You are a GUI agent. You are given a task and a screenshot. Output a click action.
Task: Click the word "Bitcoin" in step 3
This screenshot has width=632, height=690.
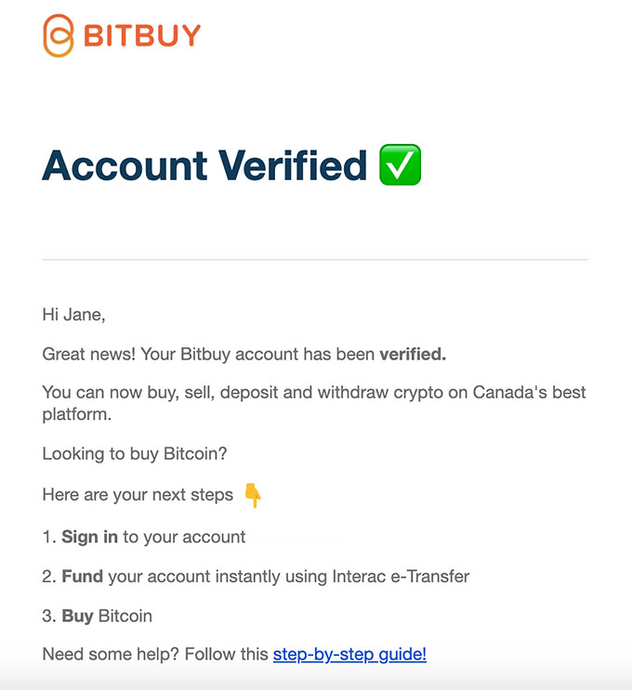pyautogui.click(x=125, y=616)
